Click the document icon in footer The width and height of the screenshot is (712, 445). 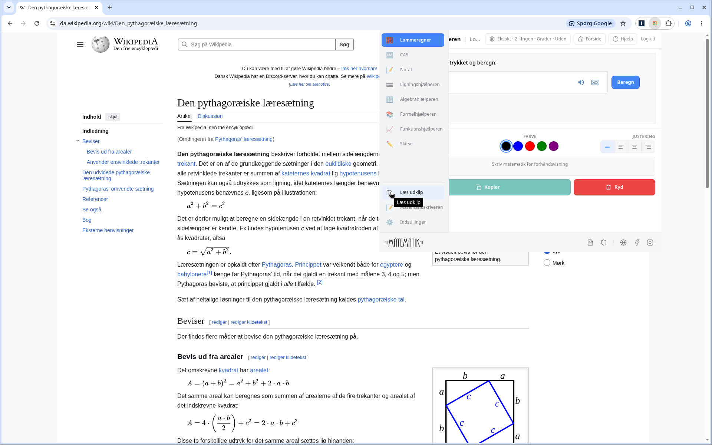(x=590, y=243)
